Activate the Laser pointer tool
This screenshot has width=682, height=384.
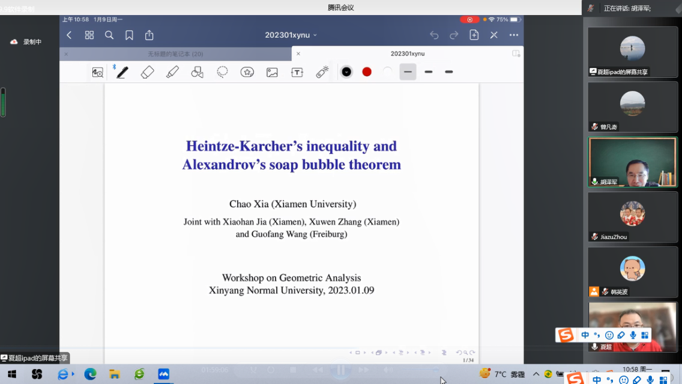tap(322, 72)
